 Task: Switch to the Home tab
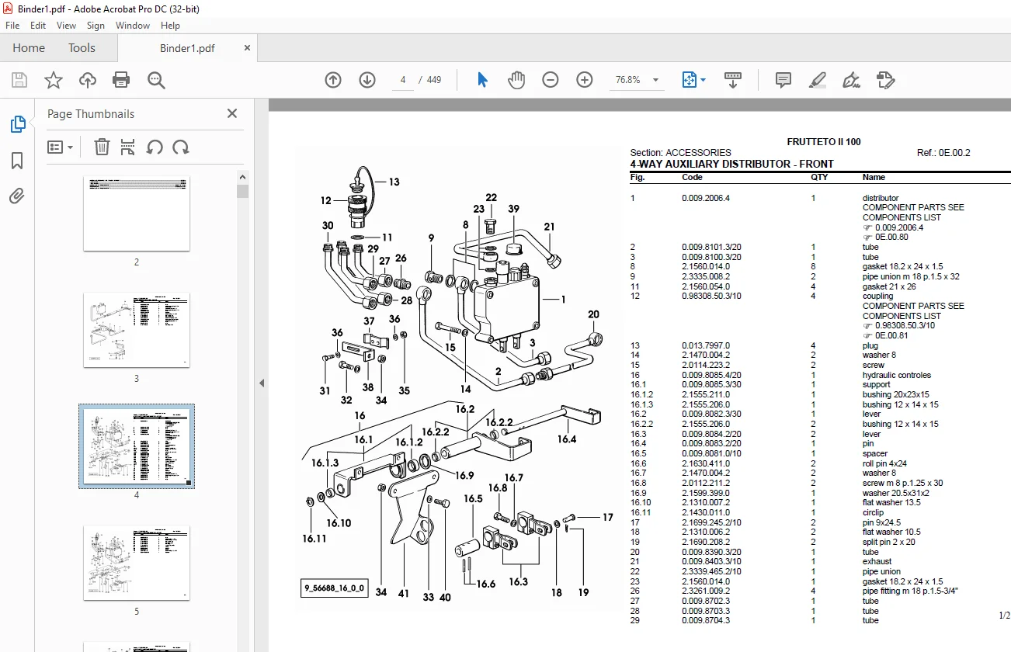[x=29, y=48]
